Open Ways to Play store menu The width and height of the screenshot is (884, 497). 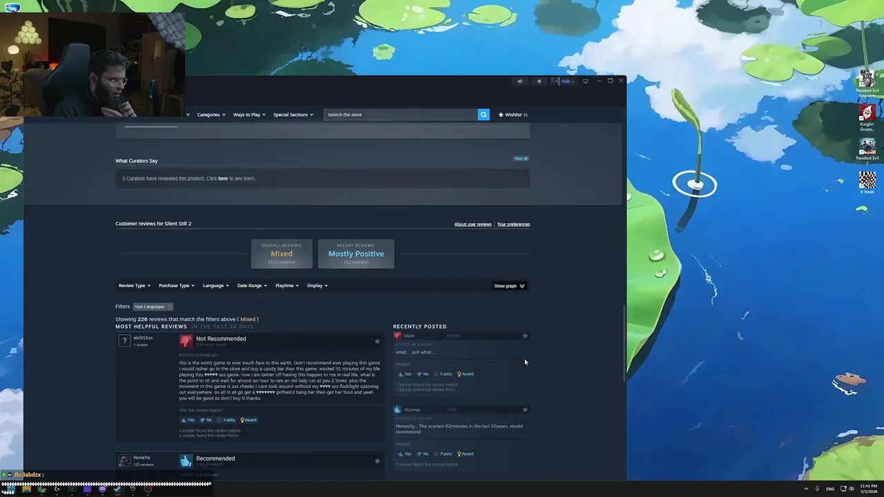coord(249,115)
